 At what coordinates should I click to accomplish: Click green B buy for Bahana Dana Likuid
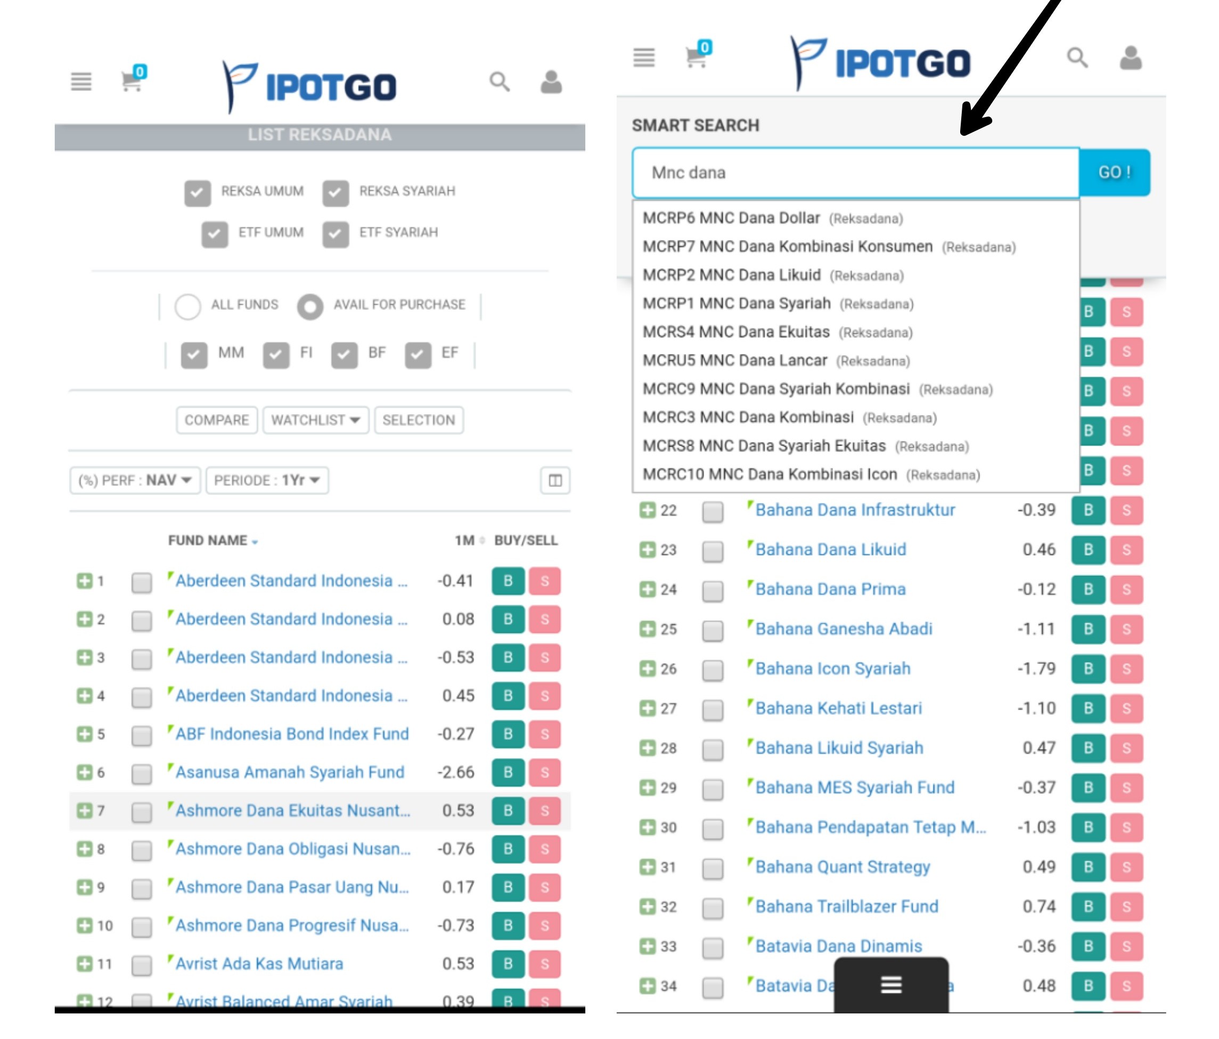coord(1088,549)
